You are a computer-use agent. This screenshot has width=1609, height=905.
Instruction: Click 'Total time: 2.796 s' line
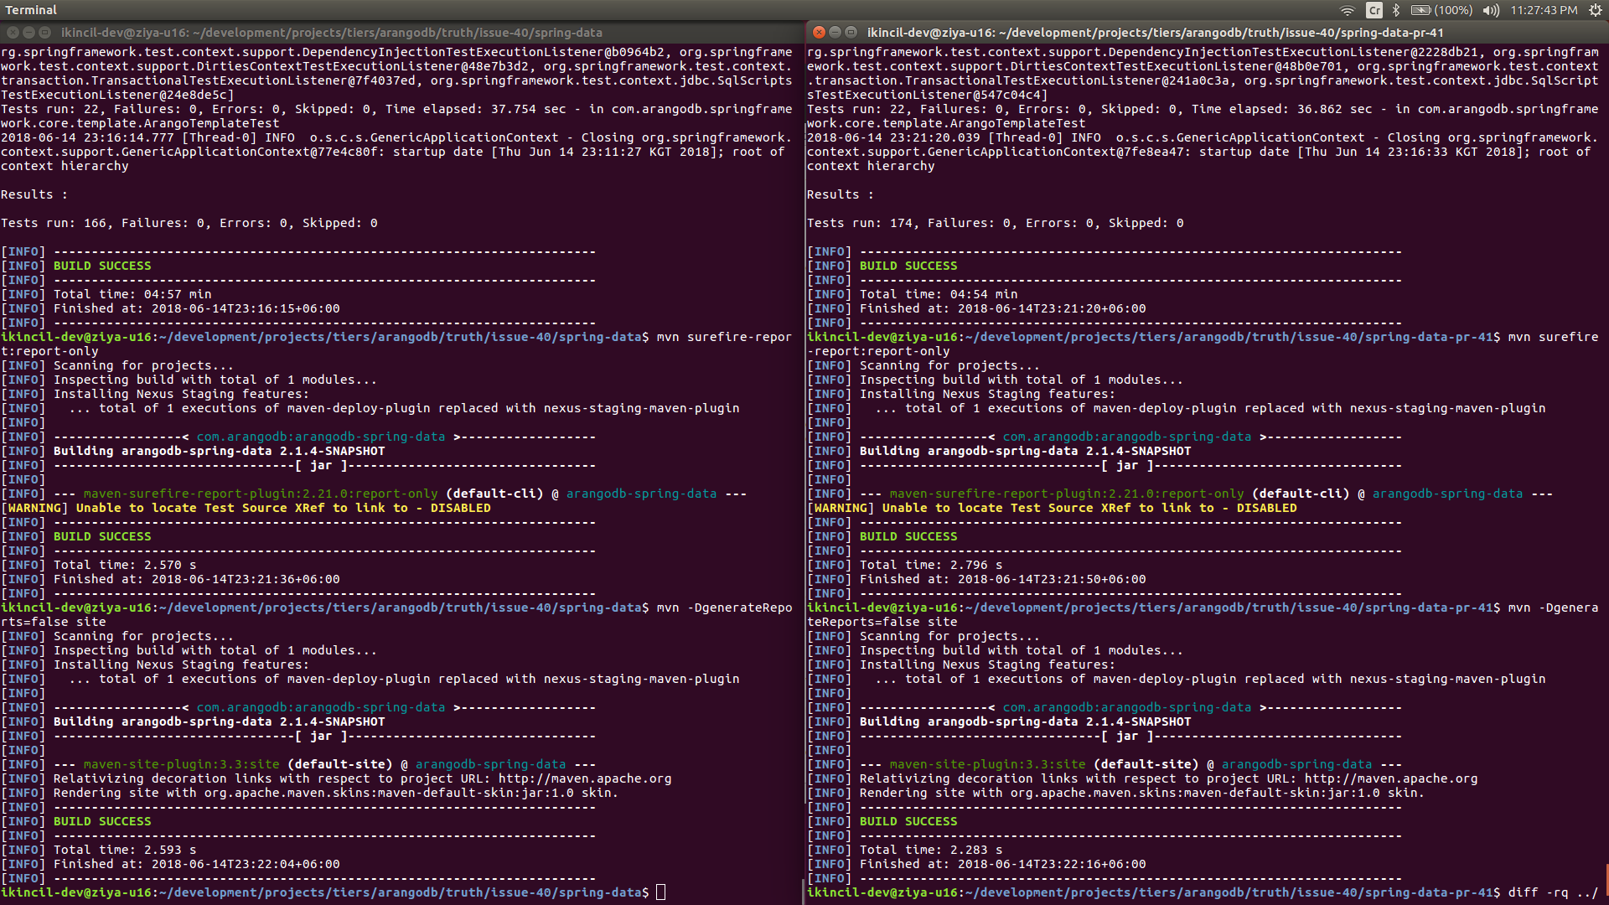pos(931,565)
